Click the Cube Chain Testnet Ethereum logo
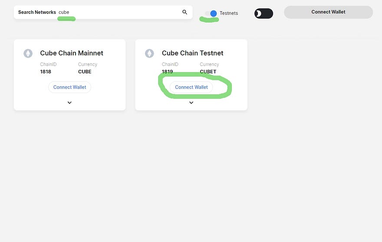This screenshot has height=242, width=382. [x=149, y=53]
